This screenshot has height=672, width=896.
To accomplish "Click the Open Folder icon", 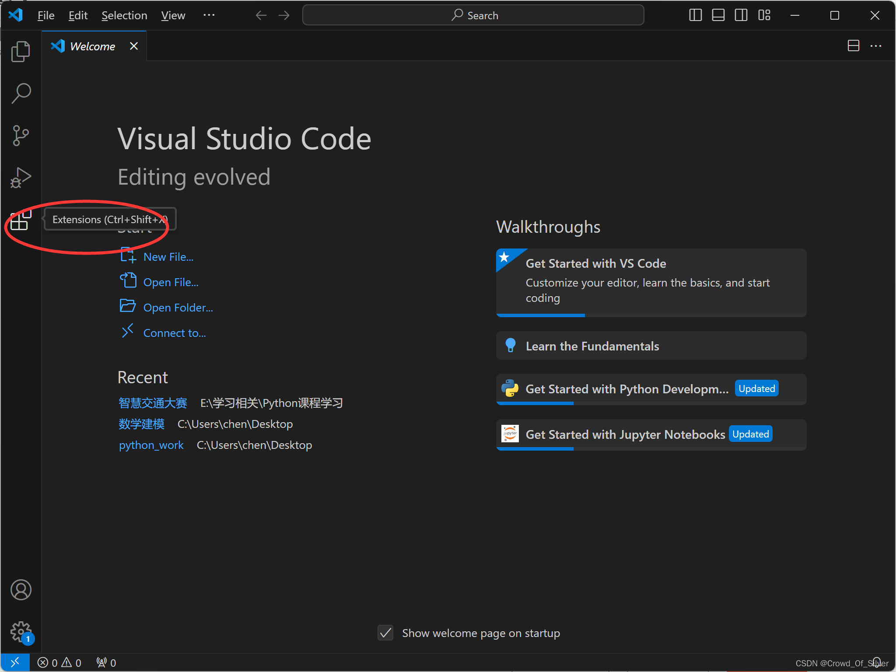I will [x=128, y=306].
